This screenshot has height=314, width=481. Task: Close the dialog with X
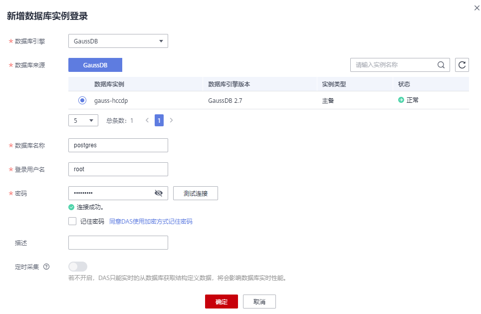click(x=477, y=8)
